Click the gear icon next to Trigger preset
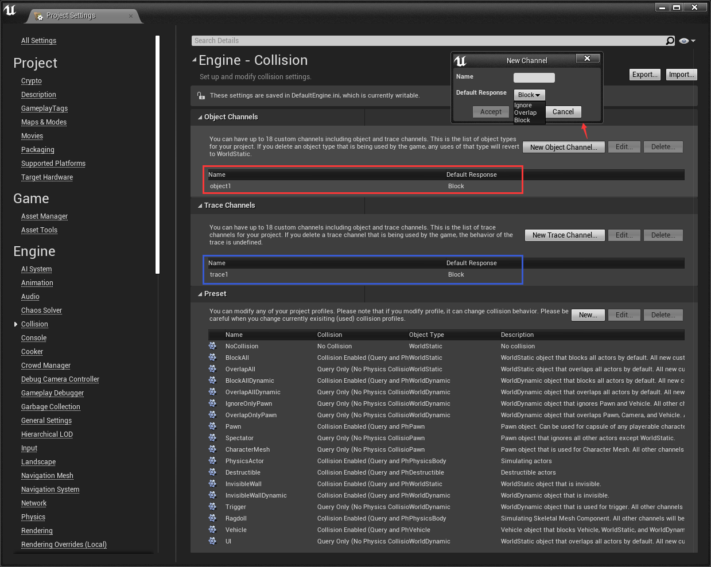The height and width of the screenshot is (567, 711). coord(212,507)
